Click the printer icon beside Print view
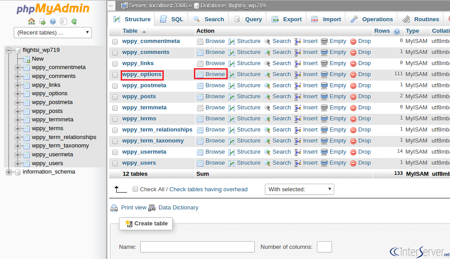This screenshot has height=259, width=450. (114, 208)
